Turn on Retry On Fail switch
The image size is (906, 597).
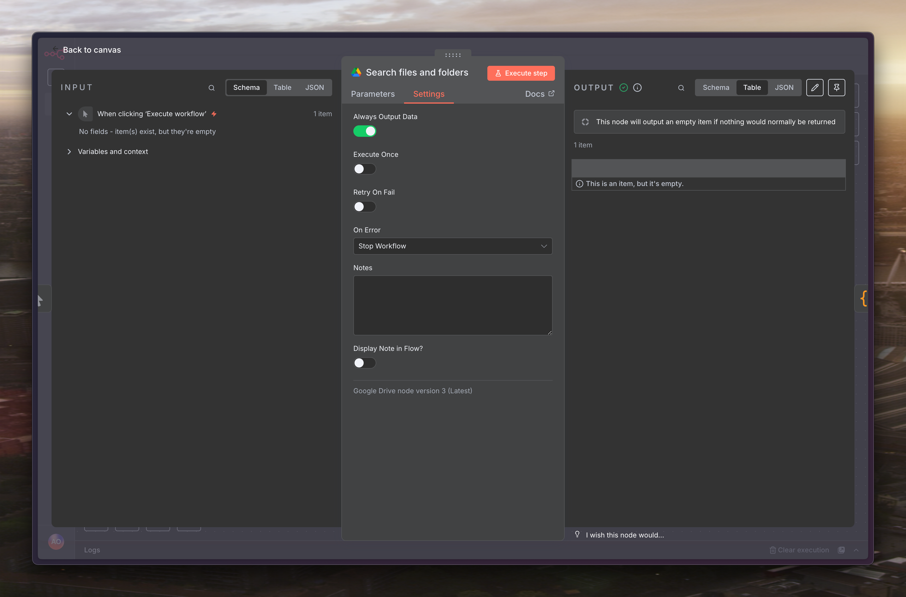pos(365,207)
